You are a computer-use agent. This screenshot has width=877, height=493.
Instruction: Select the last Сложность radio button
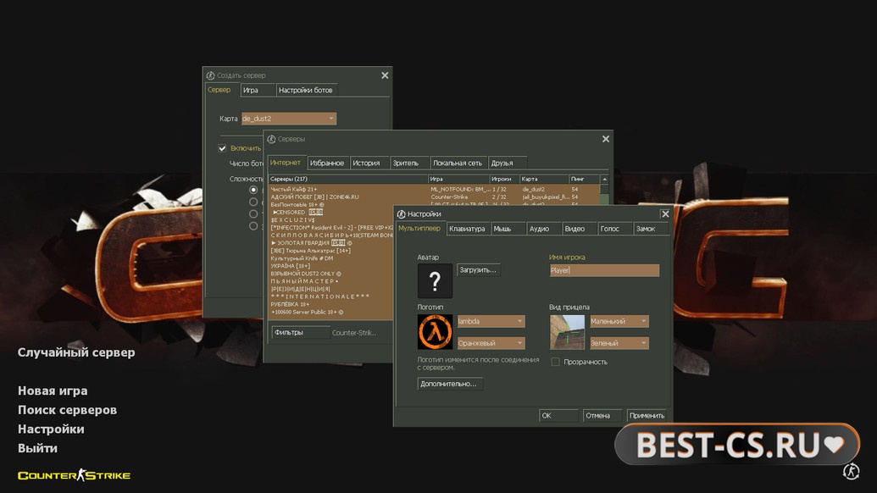(x=253, y=226)
